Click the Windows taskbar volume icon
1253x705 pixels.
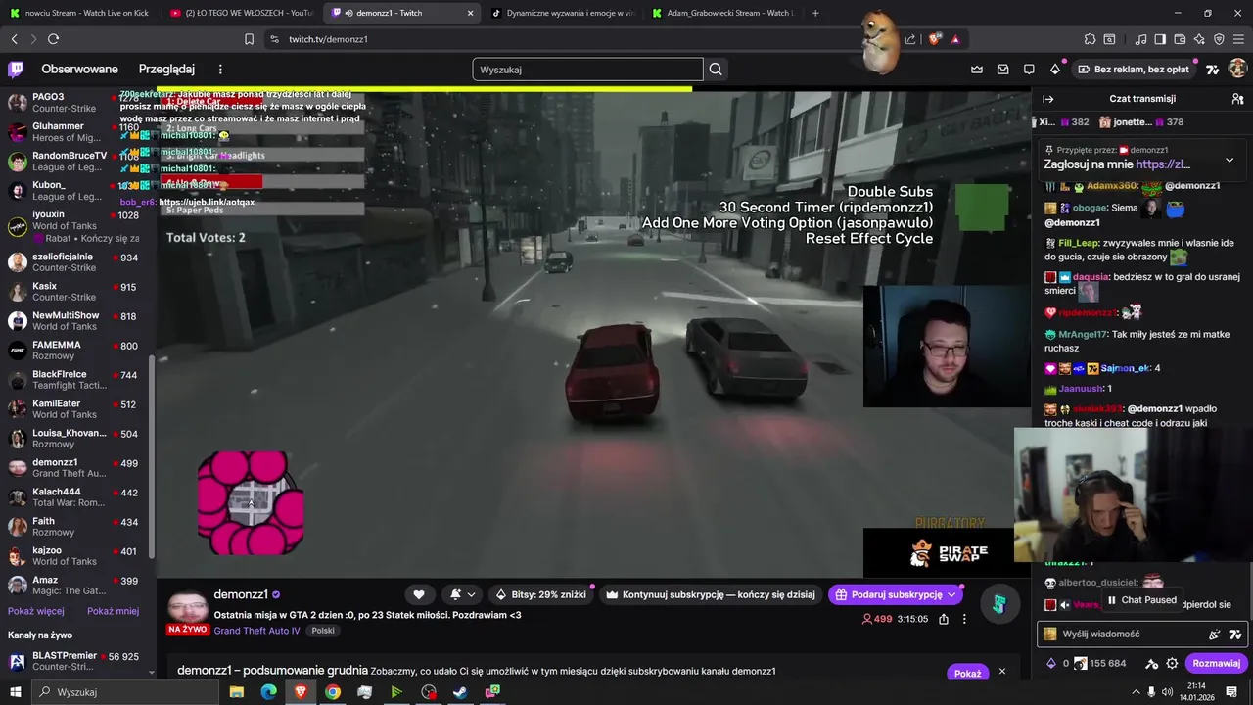click(x=1166, y=692)
